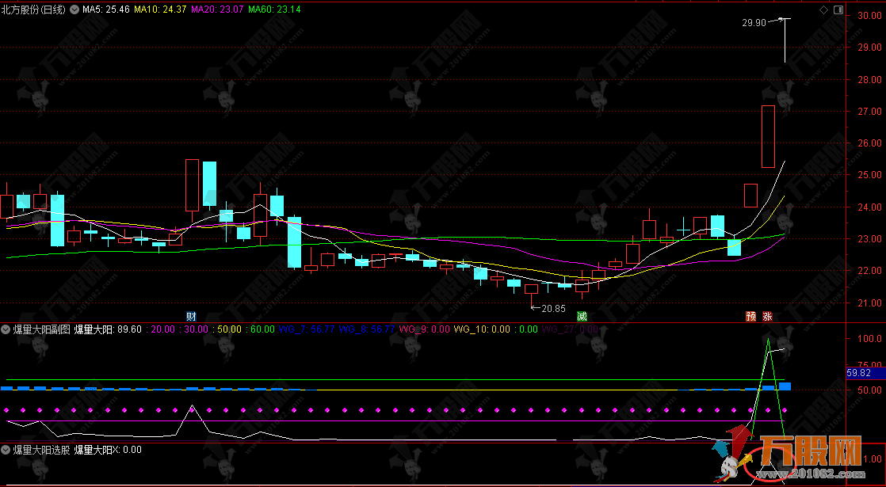886x487 pixels.
Task: Open the 北方股份 main chart dropdown arrow
Action: click(74, 10)
